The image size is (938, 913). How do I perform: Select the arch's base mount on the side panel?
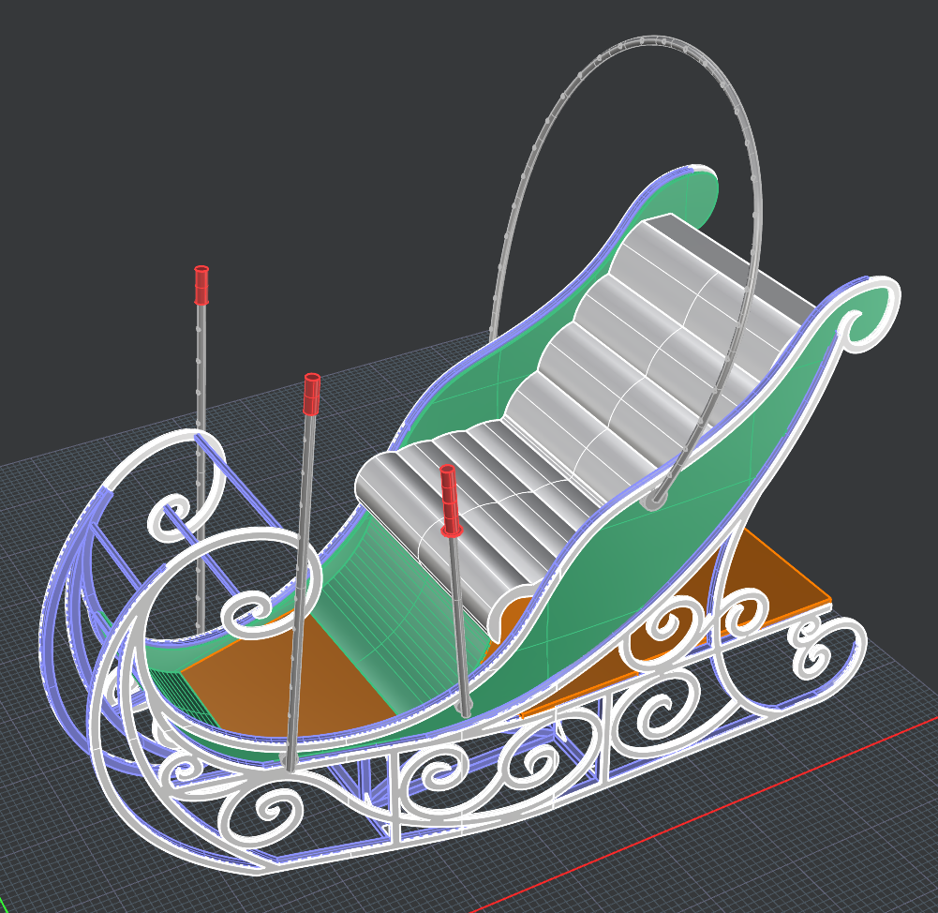pyautogui.click(x=654, y=501)
